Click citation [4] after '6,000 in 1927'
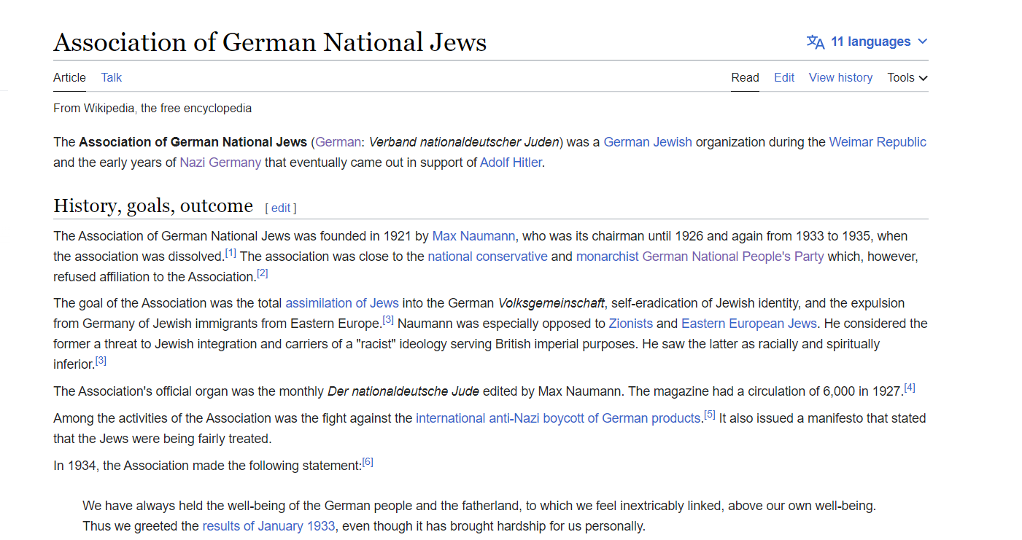The image size is (1022, 540). coord(910,388)
